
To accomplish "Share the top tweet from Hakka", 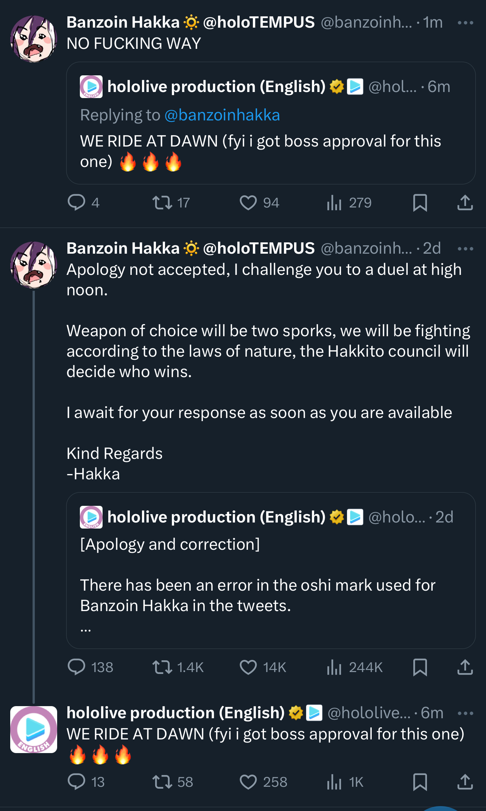I will [x=465, y=203].
